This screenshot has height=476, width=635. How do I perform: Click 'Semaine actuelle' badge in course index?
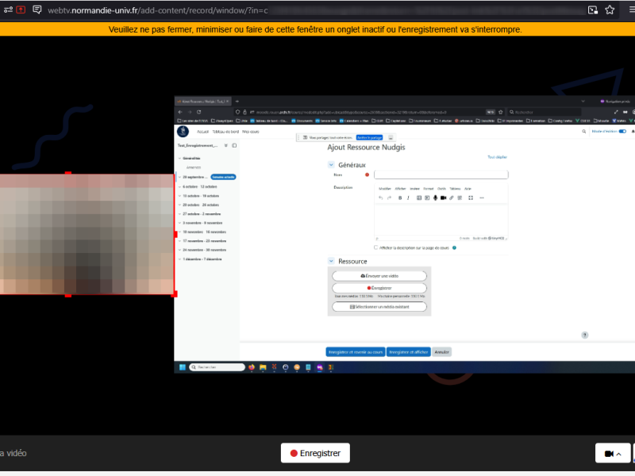223,177
